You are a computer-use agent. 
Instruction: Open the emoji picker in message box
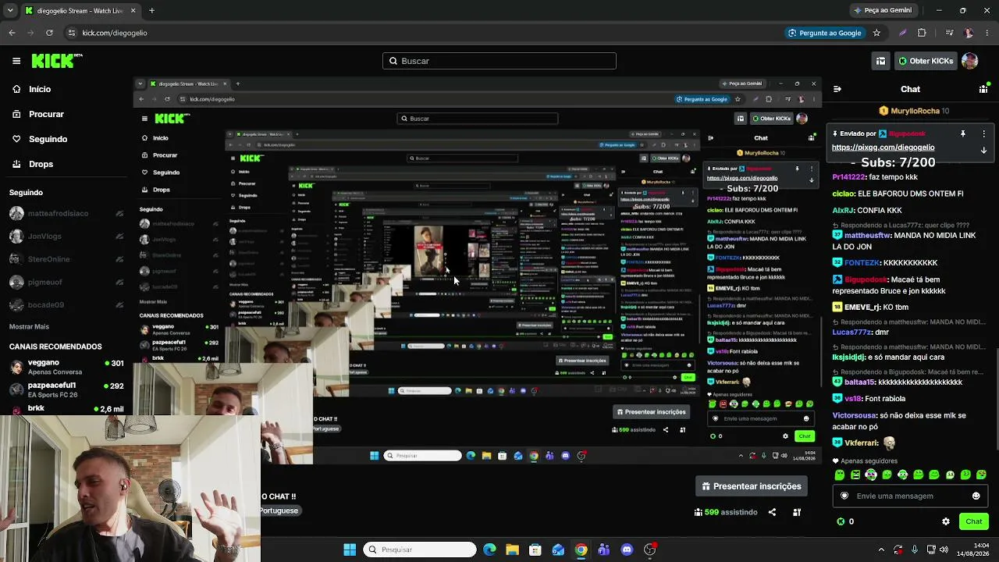tap(976, 496)
